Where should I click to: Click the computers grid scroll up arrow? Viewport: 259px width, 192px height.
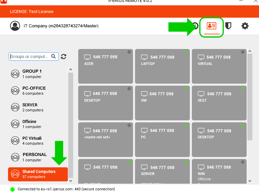(x=250, y=51)
